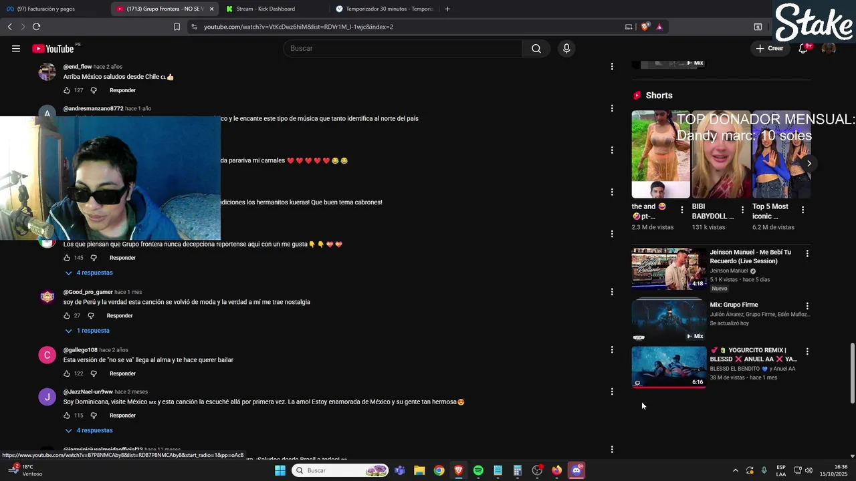This screenshot has height=481, width=856.
Task: Open options menu for @end_flow's comment
Action: (x=612, y=66)
